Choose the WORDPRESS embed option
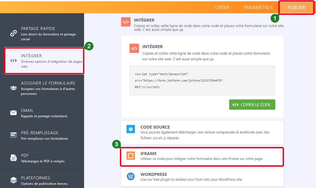This screenshot has height=188, width=316. point(202,177)
